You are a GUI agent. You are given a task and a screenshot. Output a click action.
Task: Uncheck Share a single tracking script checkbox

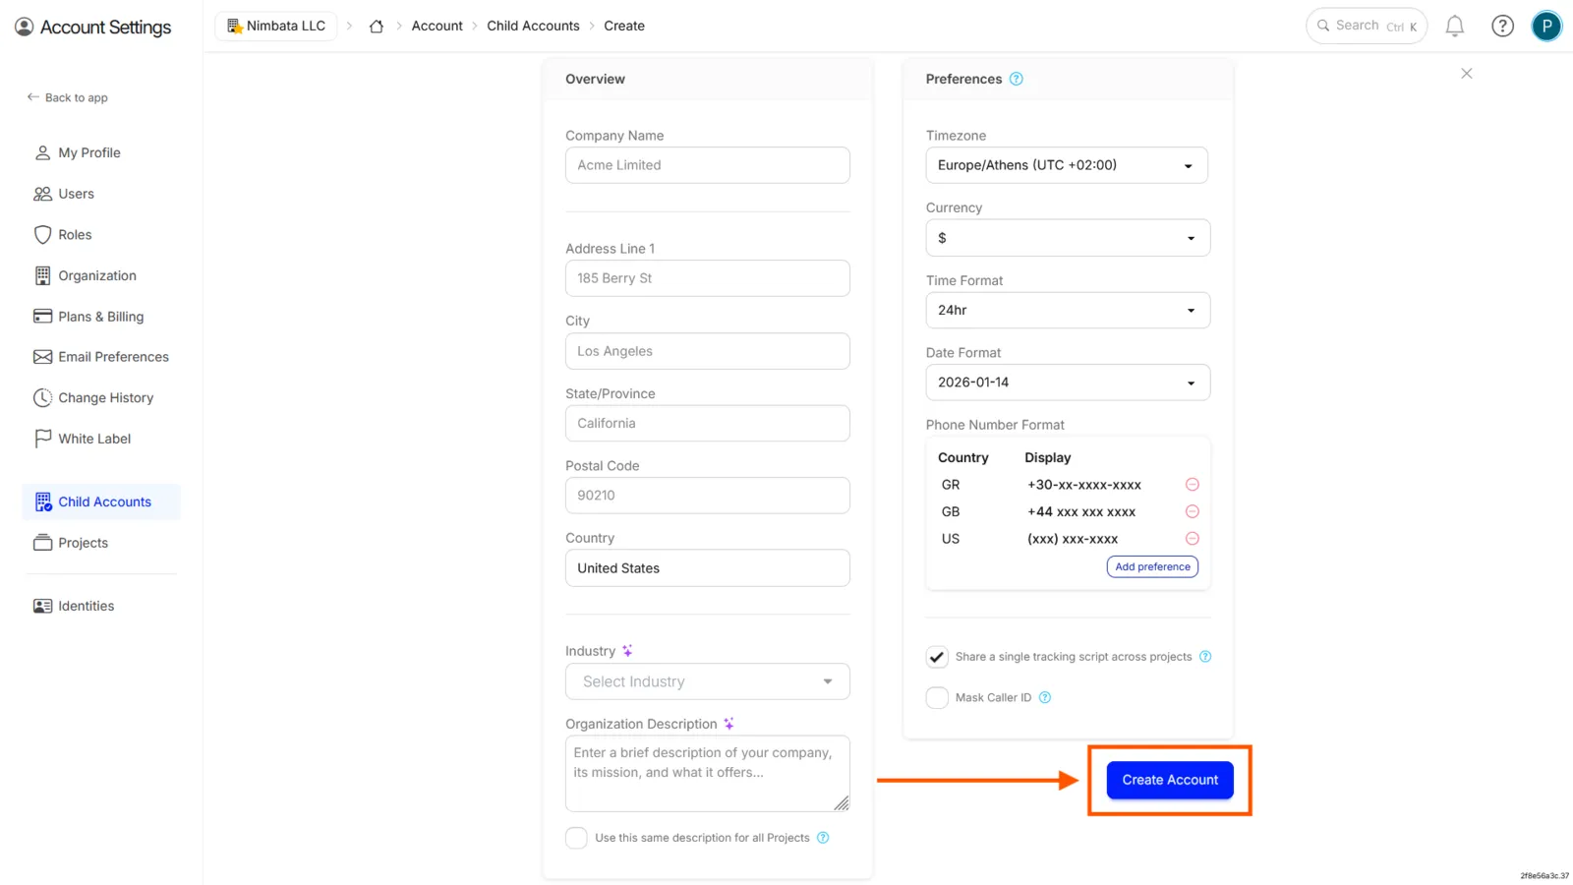(x=937, y=657)
